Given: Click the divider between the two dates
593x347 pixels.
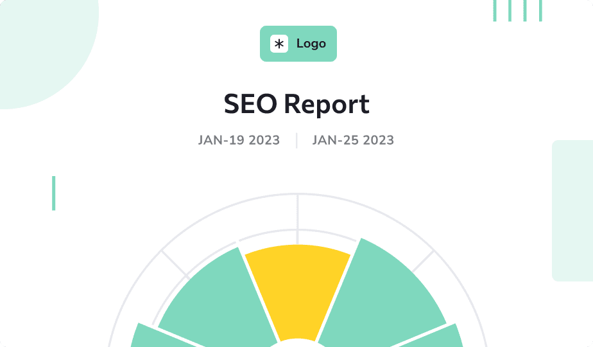Looking at the screenshot, I should click(296, 141).
